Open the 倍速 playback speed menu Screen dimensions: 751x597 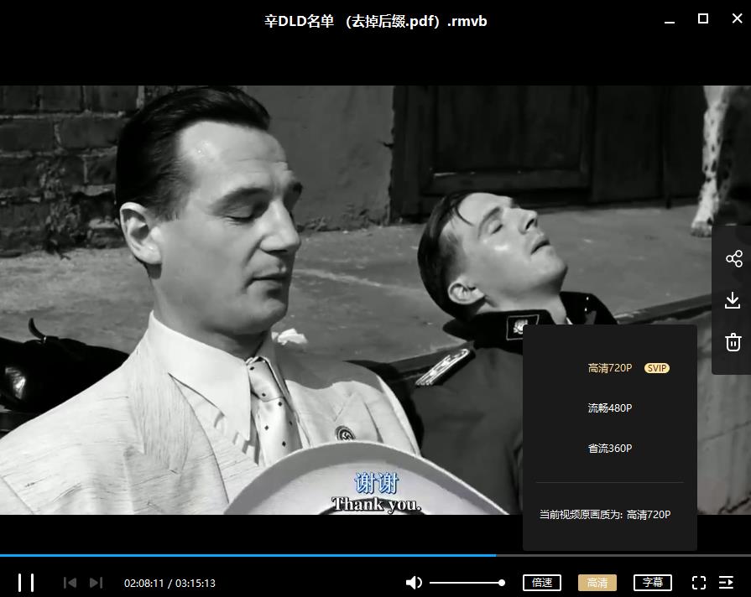tap(542, 583)
